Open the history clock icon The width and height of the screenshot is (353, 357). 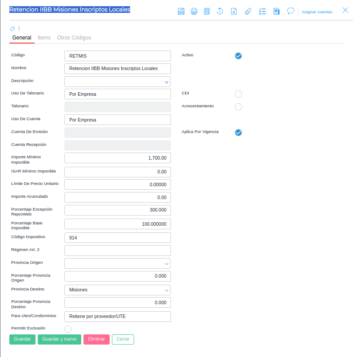[220, 12]
